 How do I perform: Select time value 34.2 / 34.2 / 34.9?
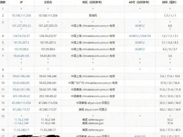[x=170, y=109]
